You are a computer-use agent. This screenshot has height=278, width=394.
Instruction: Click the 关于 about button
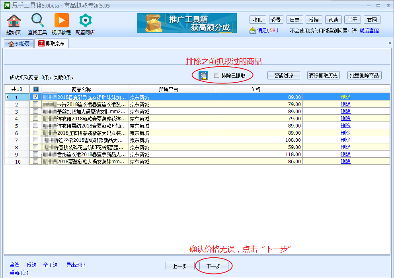pyautogui.click(x=352, y=20)
